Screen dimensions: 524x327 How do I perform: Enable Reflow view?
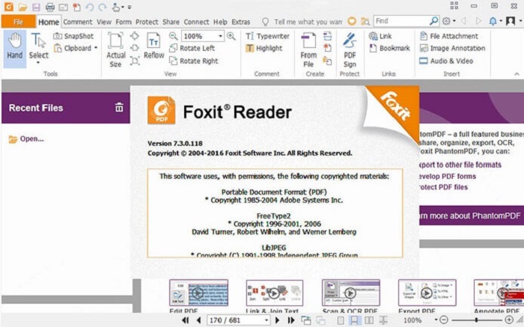click(153, 46)
